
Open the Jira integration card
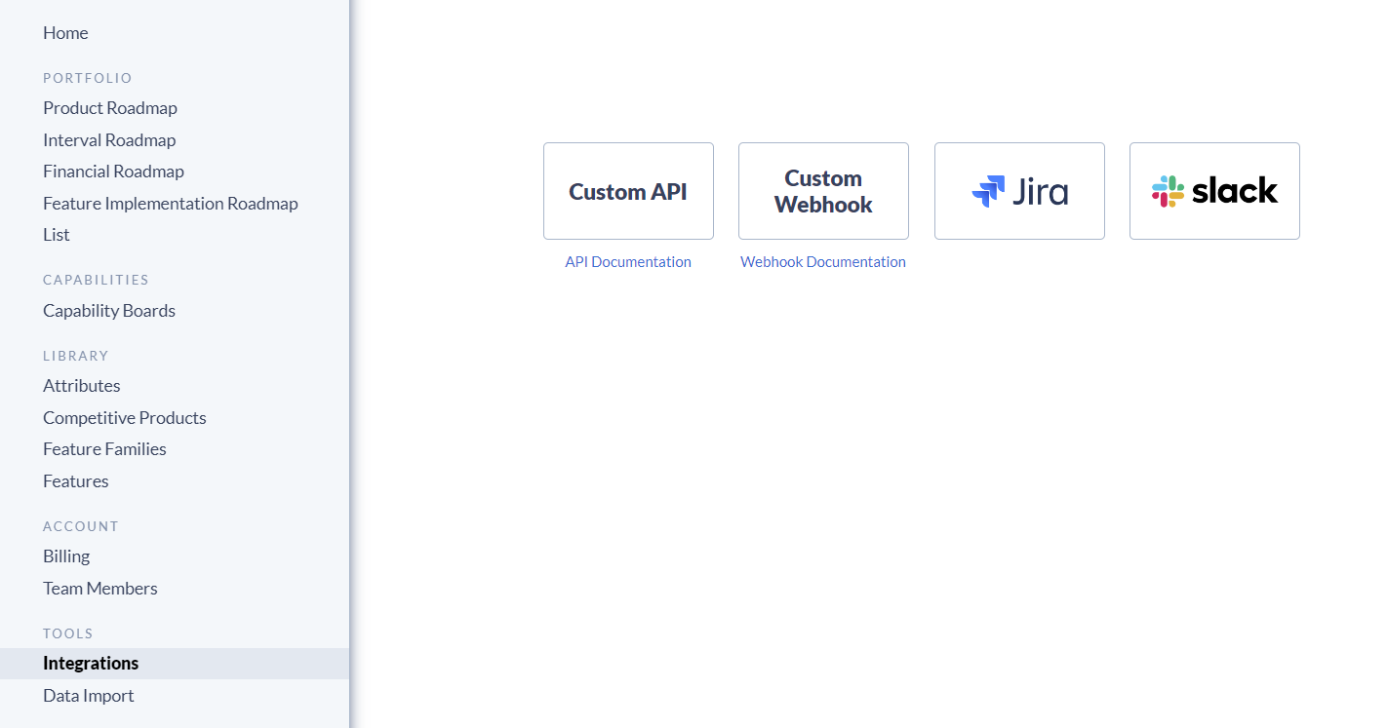click(1019, 191)
